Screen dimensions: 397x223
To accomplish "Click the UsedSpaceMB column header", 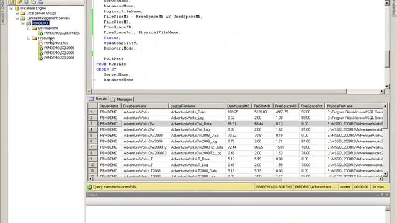I will tap(238, 106).
